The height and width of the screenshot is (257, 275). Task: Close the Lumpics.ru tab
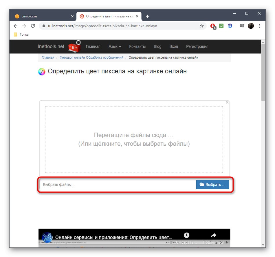[72, 16]
